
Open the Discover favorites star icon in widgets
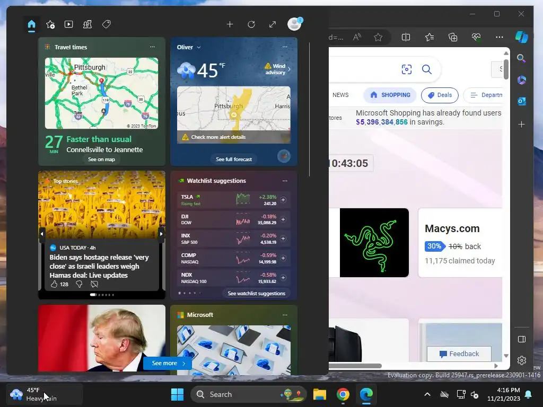tap(50, 24)
